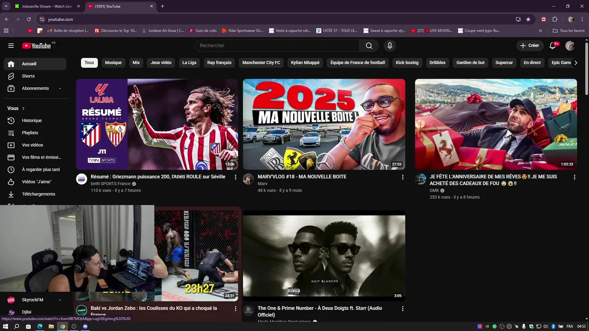The width and height of the screenshot is (589, 331).
Task: Select the Kick-boxing chip
Action: (x=407, y=63)
